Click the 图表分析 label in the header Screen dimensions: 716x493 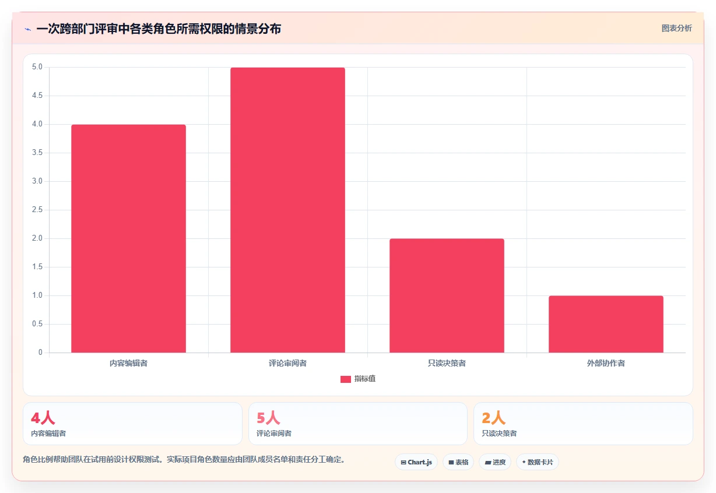click(677, 28)
